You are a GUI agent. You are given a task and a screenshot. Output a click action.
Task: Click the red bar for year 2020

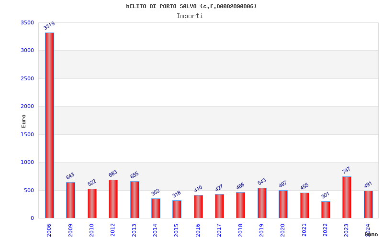(x=283, y=204)
